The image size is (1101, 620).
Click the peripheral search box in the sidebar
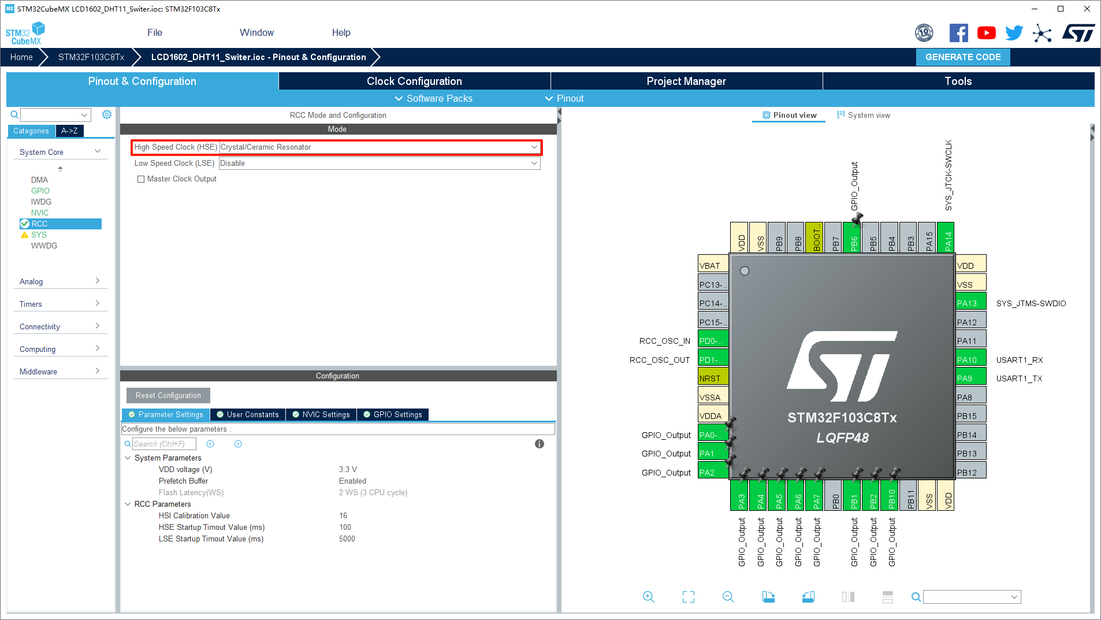pyautogui.click(x=56, y=114)
